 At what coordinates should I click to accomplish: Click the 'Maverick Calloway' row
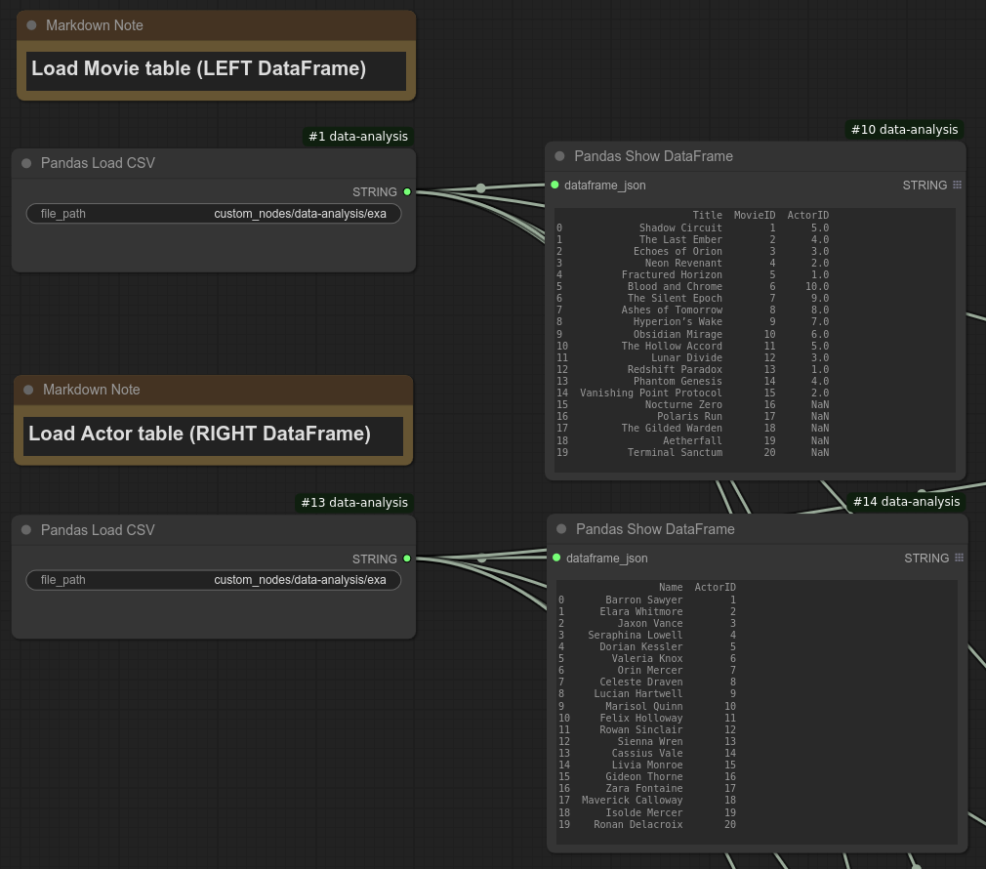pos(647,801)
